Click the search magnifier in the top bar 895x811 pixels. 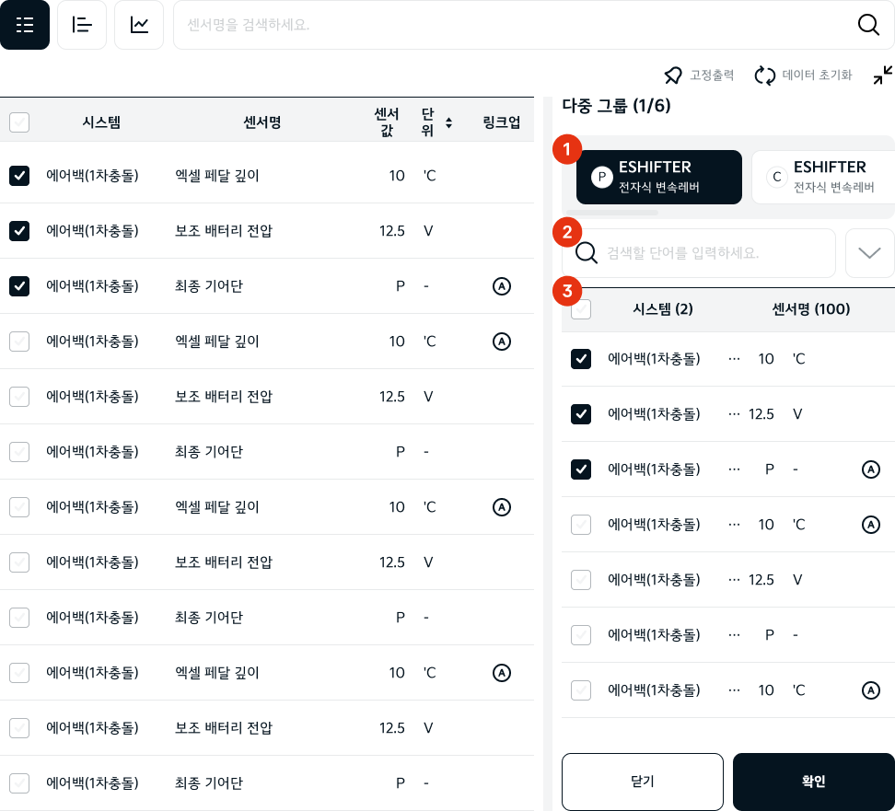click(x=868, y=25)
